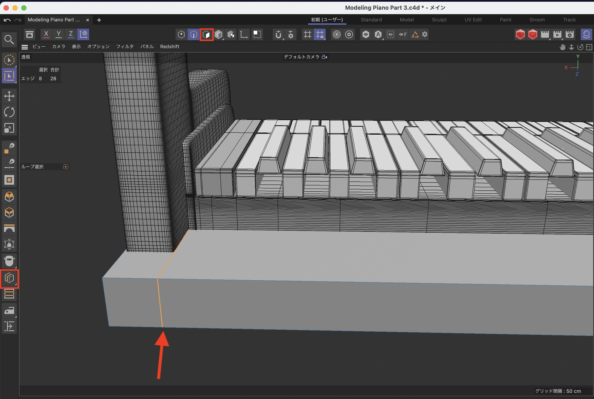Open the フィルタ viewport menu
594x399 pixels.
[x=125, y=47]
